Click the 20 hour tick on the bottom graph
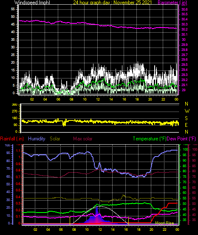 click(151, 229)
